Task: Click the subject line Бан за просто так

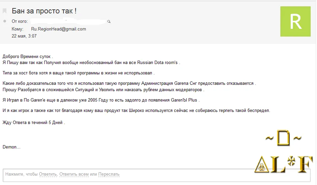Action: tap(44, 11)
